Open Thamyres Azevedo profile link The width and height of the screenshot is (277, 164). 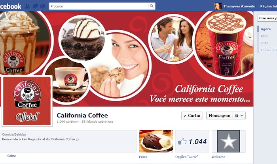pyautogui.click(x=239, y=6)
